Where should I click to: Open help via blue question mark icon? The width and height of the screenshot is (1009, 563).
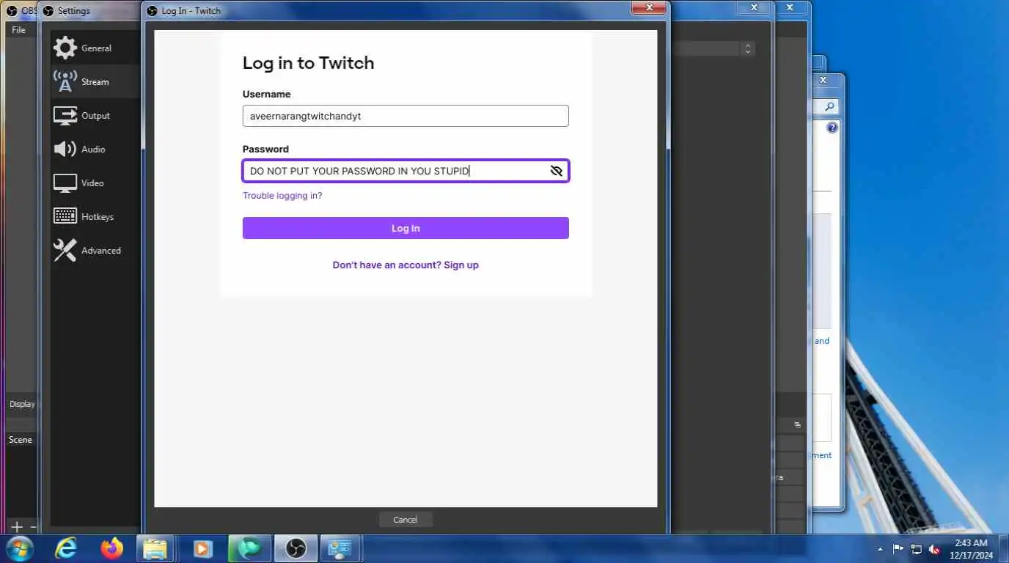[x=832, y=128]
